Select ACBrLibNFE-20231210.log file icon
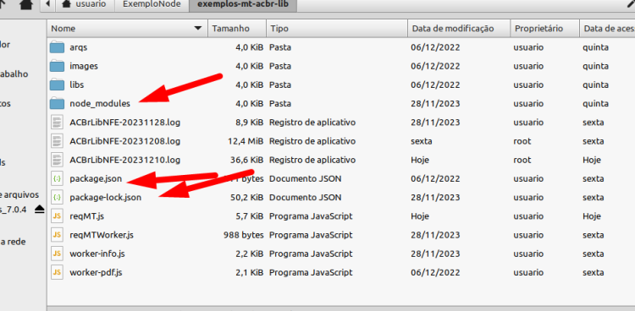 [57, 160]
